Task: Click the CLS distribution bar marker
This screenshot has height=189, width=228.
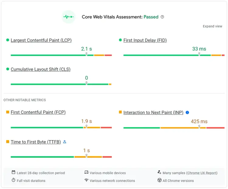Action: click(x=87, y=83)
